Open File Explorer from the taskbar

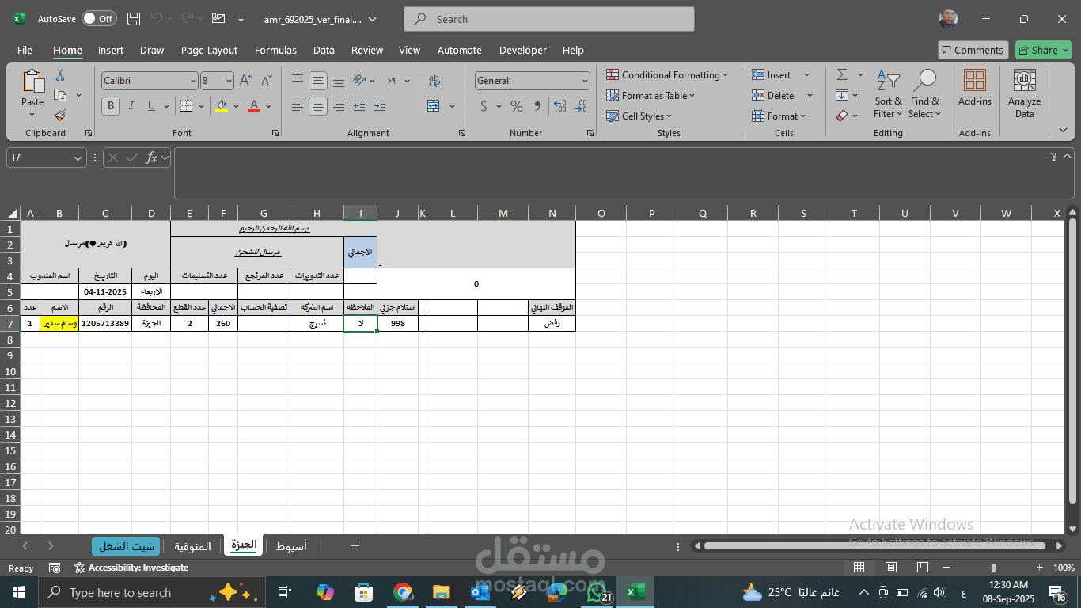click(442, 592)
